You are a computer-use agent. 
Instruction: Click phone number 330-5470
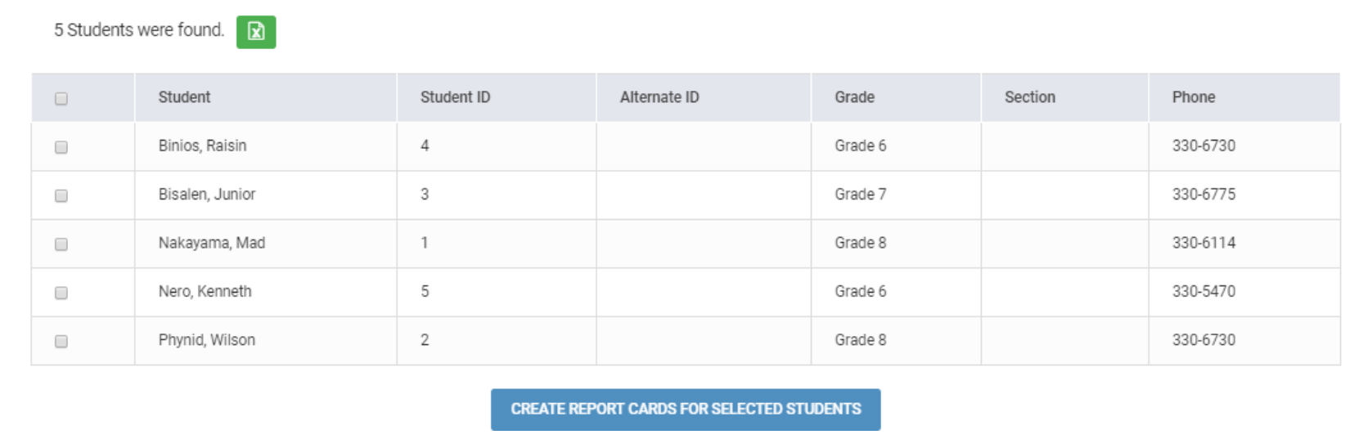(1203, 292)
